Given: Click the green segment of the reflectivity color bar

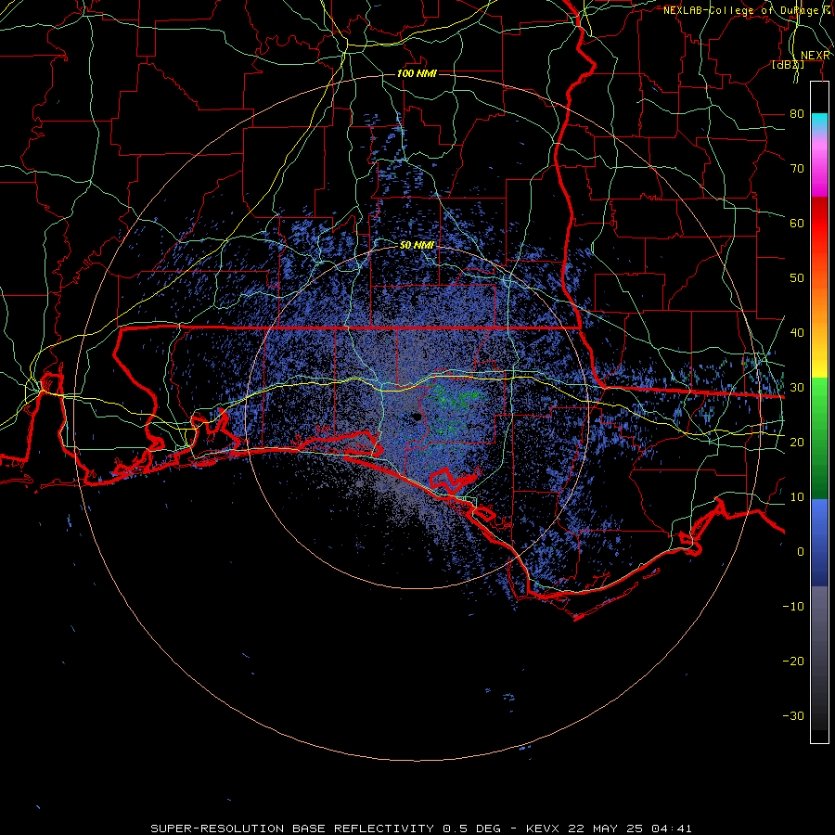Looking at the screenshot, I should [819, 438].
